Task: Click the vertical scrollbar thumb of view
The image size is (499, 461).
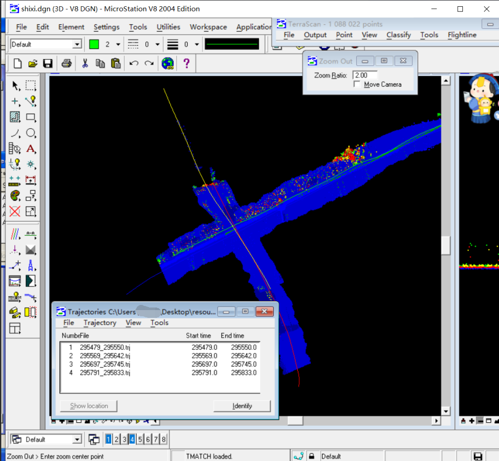Action: 446,245
